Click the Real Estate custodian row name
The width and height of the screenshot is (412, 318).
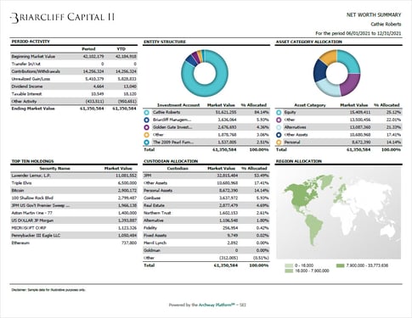(x=154, y=205)
